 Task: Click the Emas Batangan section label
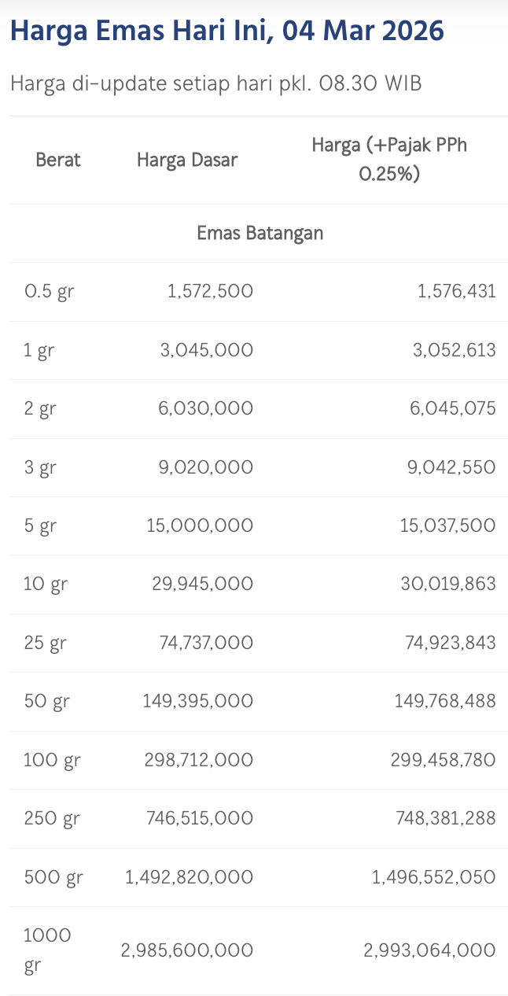click(x=260, y=234)
